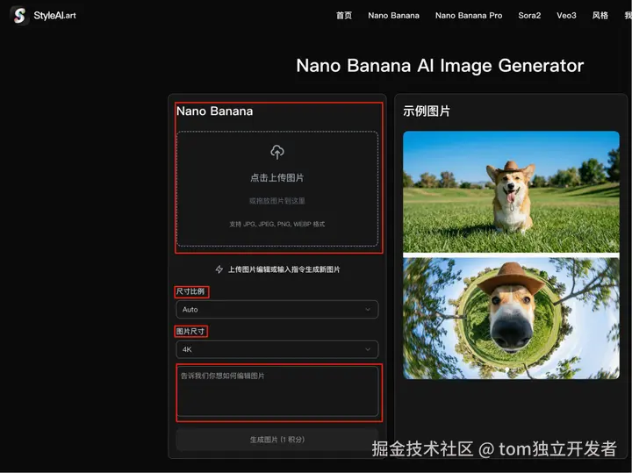Viewport: 632px width, 473px height.
Task: Click the StyleAI.art logo icon
Action: 19,16
